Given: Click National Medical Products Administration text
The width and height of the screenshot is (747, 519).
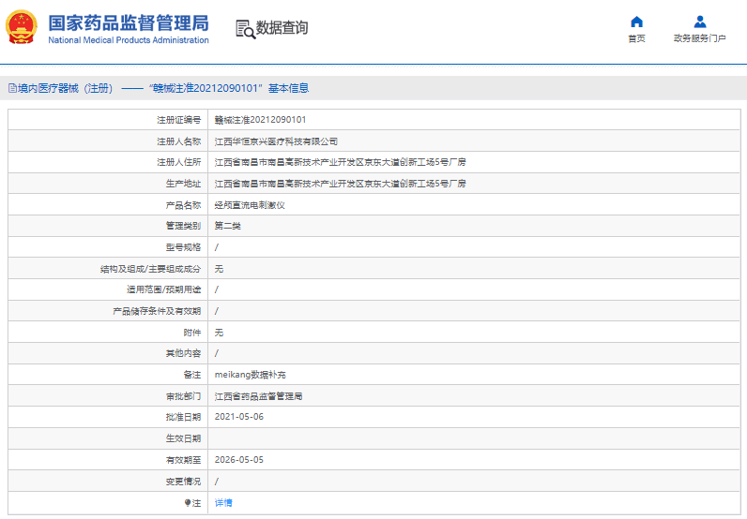Looking at the screenshot, I should (129, 40).
